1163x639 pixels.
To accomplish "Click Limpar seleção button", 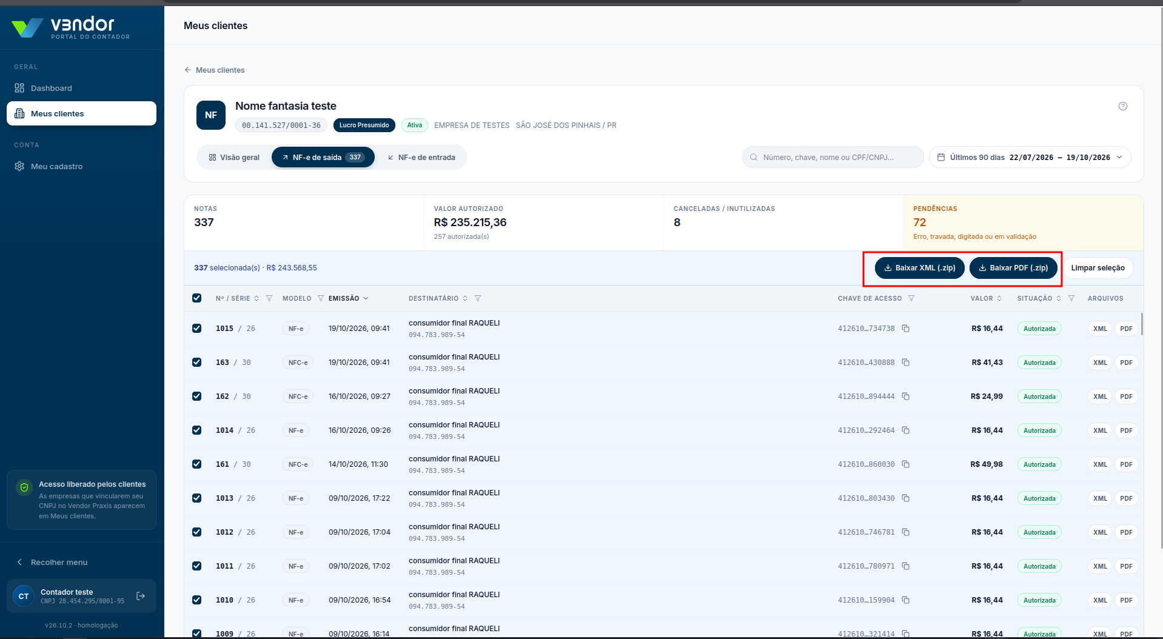I will 1098,268.
